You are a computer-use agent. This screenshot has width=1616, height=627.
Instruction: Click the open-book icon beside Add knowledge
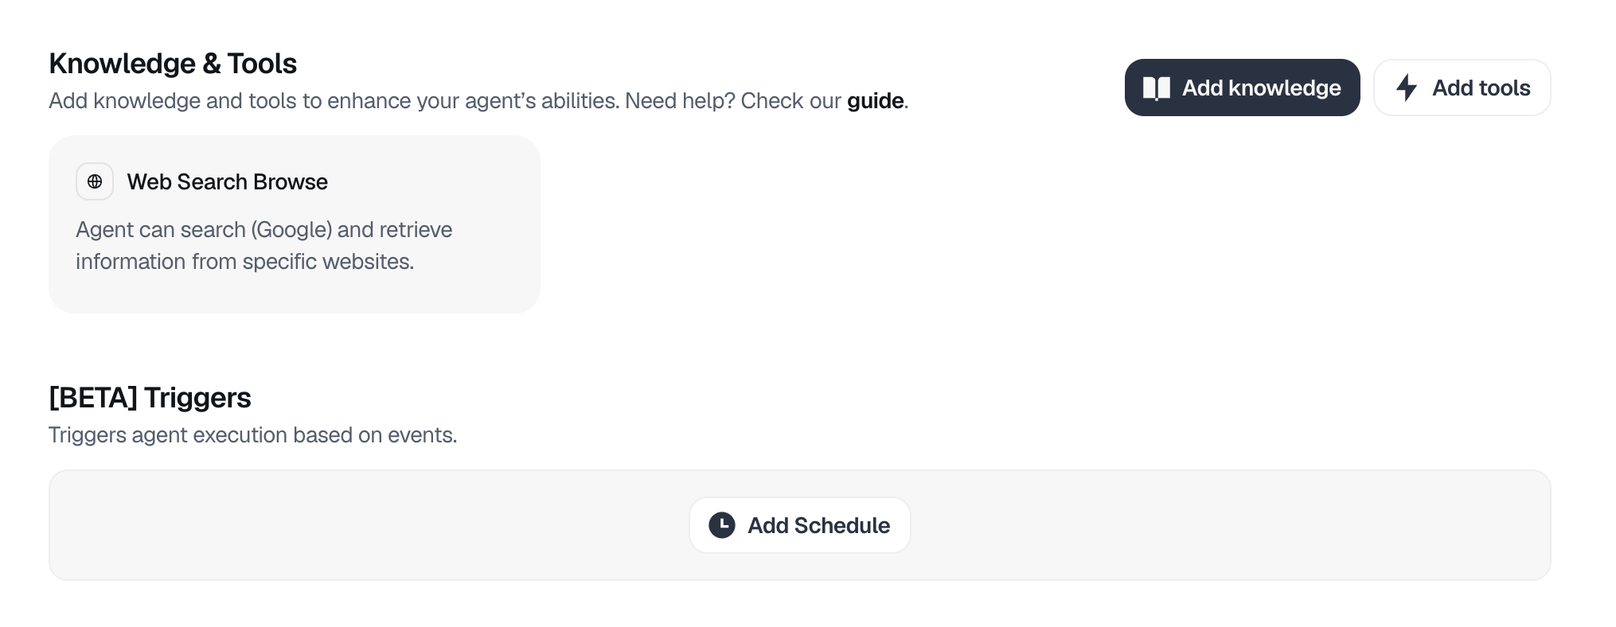(x=1156, y=88)
